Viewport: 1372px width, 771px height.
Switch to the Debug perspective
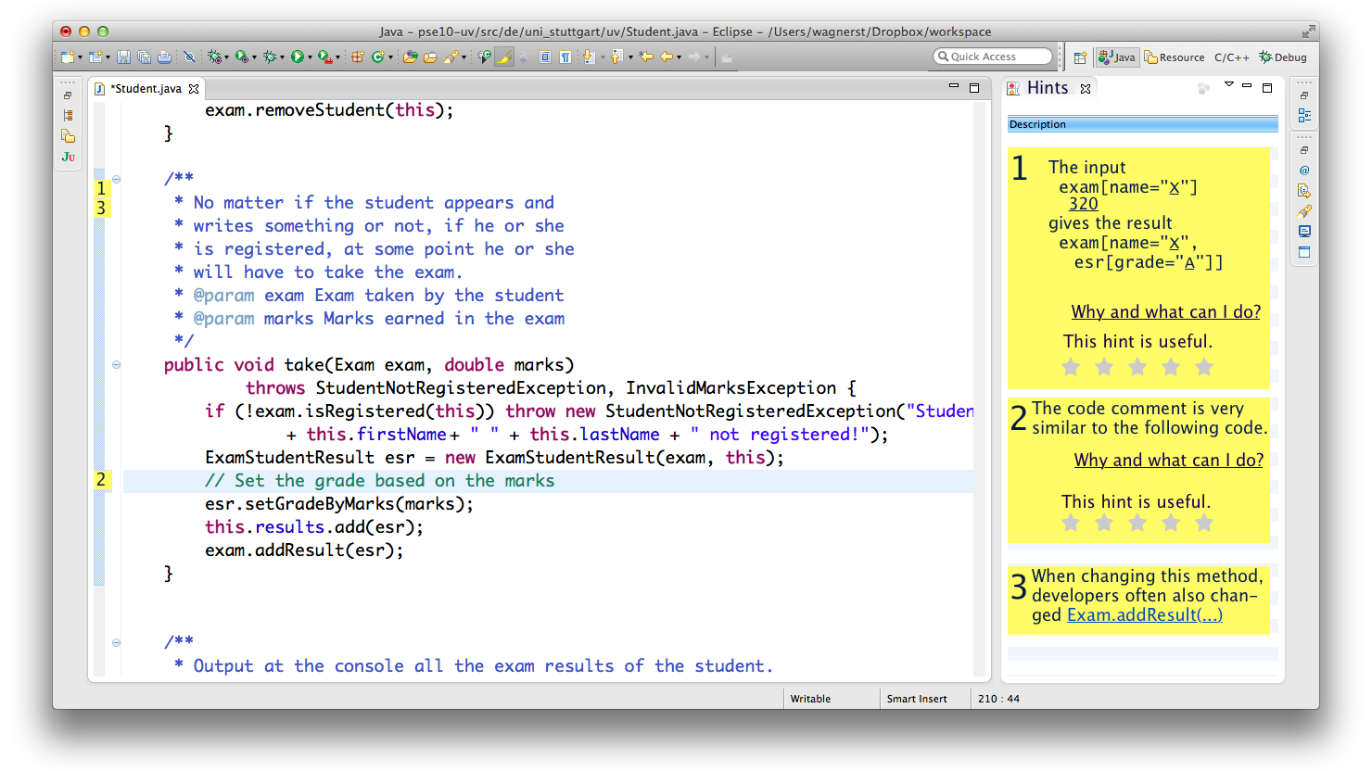click(1283, 57)
